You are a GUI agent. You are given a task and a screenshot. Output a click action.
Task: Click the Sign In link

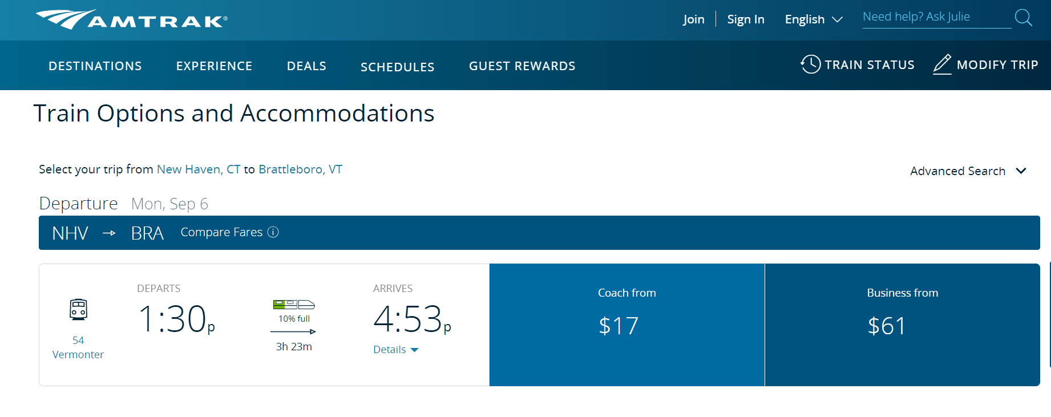click(x=745, y=19)
